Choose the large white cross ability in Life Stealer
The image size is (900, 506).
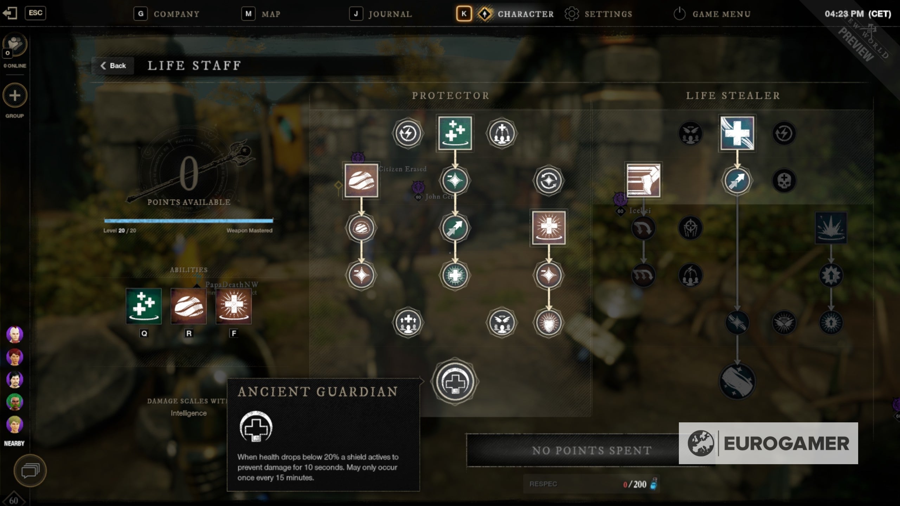click(x=737, y=133)
